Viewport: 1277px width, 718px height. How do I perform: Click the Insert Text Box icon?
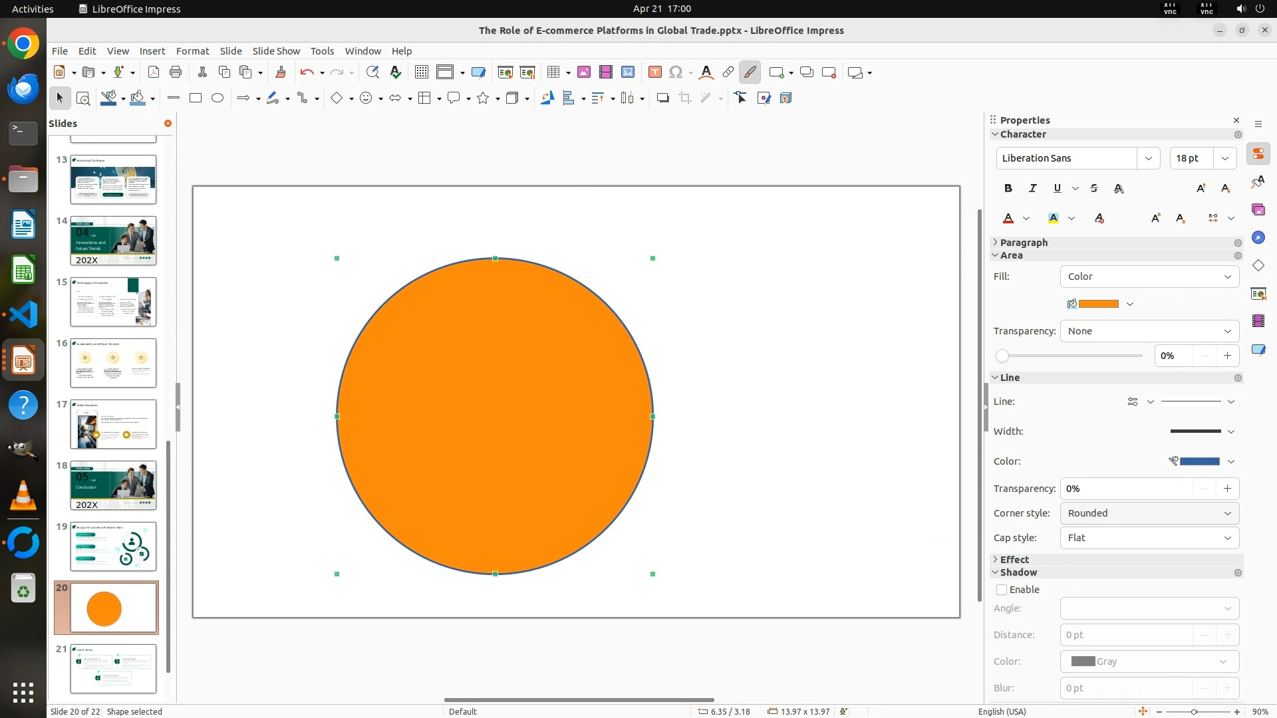pos(654,72)
